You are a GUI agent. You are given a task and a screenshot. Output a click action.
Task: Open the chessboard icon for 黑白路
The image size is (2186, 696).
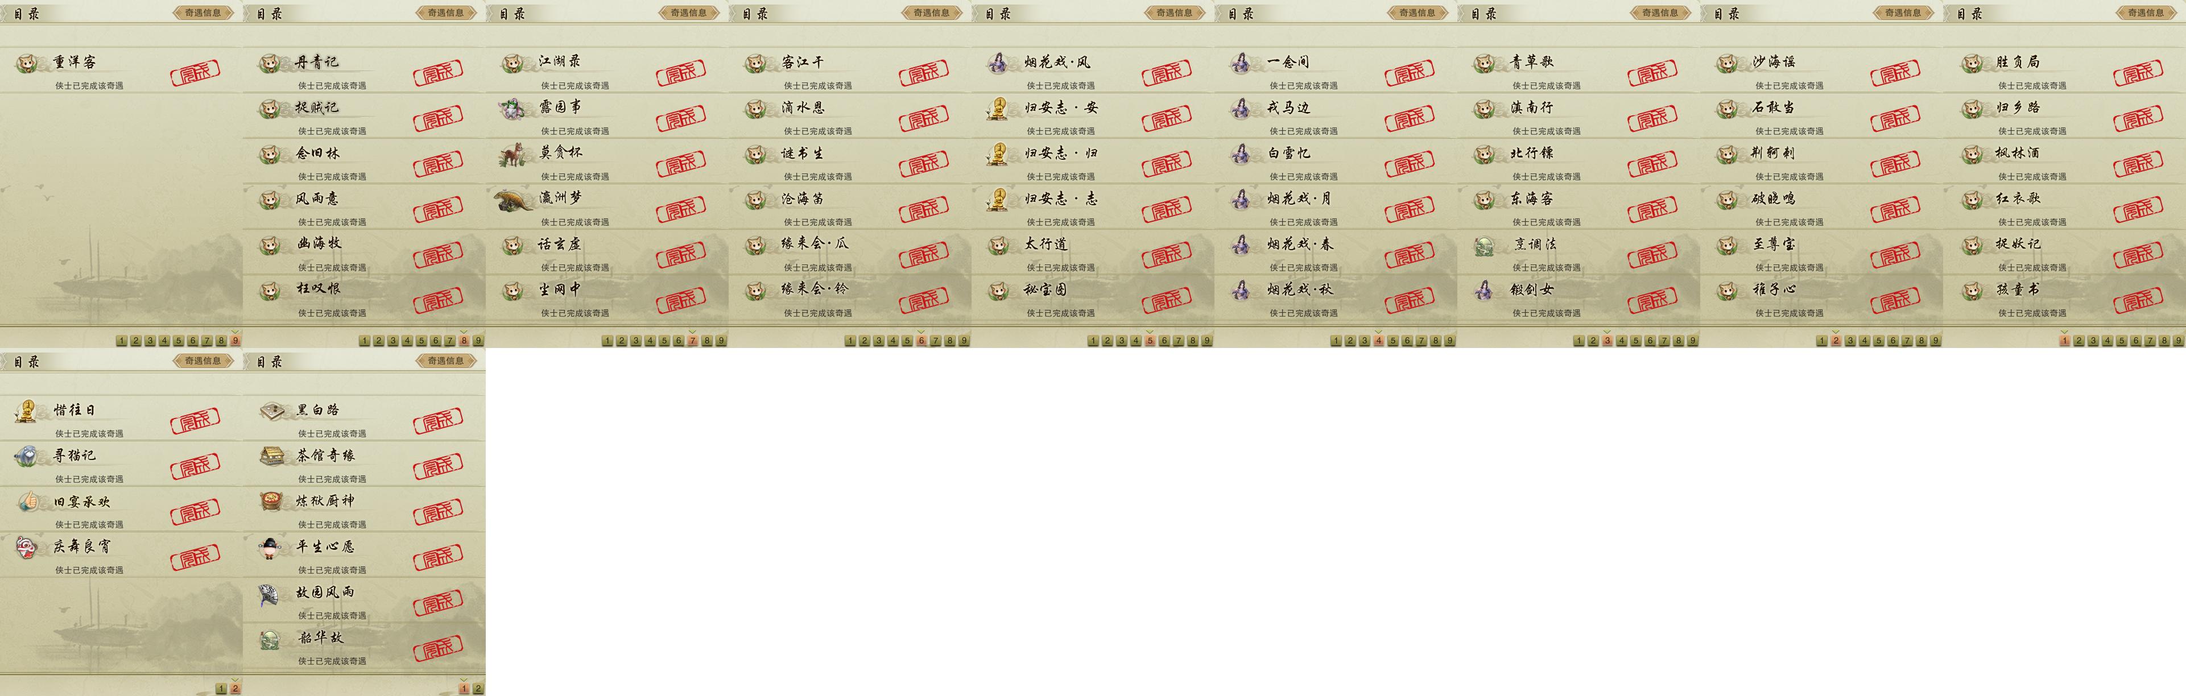(271, 411)
